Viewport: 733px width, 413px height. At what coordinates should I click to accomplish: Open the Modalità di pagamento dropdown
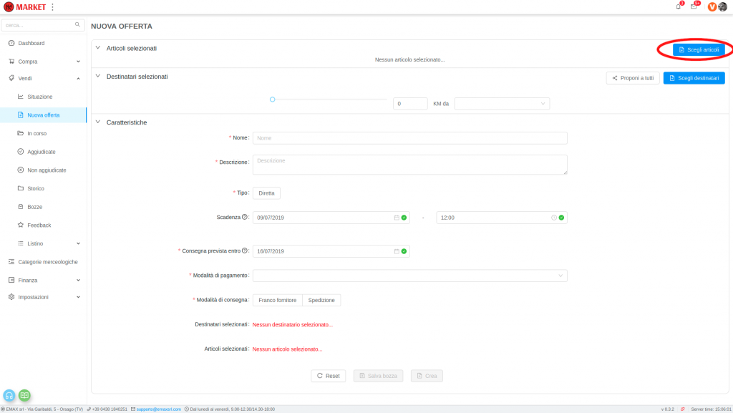409,276
